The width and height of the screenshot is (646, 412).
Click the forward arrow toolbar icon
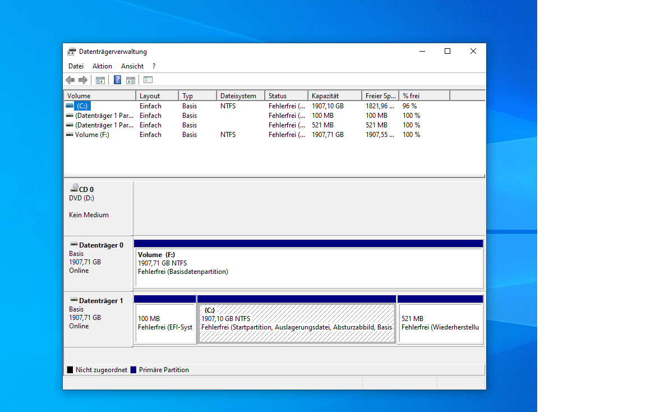(x=82, y=80)
